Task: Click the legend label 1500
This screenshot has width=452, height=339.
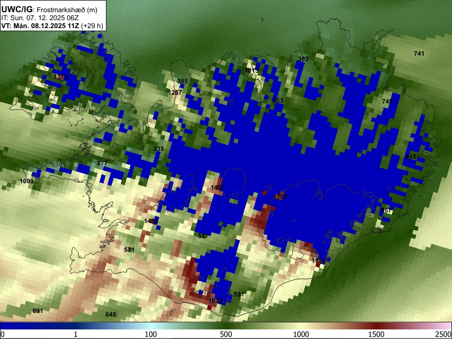Action: click(376, 334)
